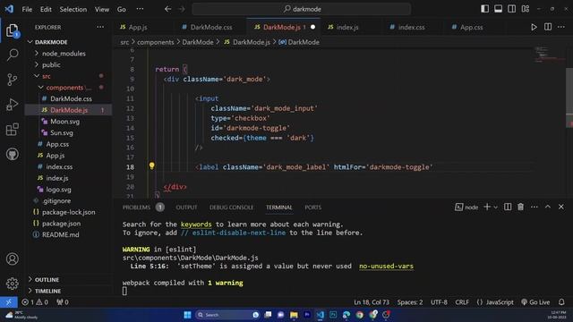Viewport: 573px width, 322px height.
Task: Add a new terminal with plus icon
Action: tap(487, 207)
